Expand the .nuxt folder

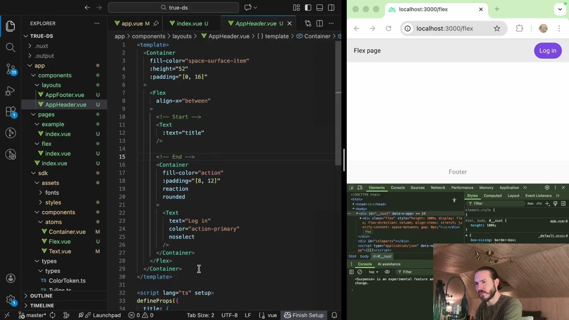click(x=30, y=46)
